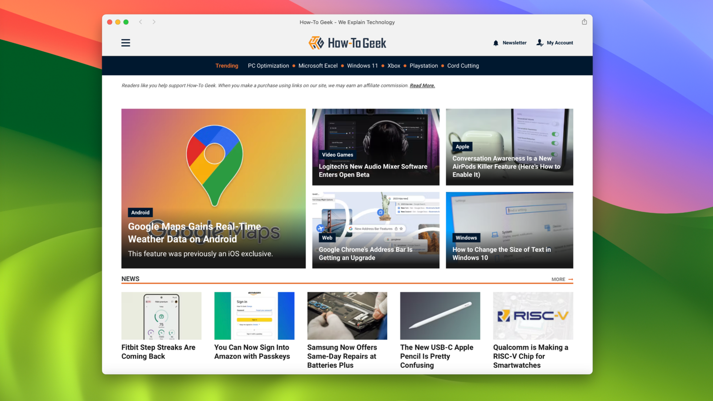Screen dimensions: 713x401
Task: Click the share icon in the title bar
Action: (584, 21)
